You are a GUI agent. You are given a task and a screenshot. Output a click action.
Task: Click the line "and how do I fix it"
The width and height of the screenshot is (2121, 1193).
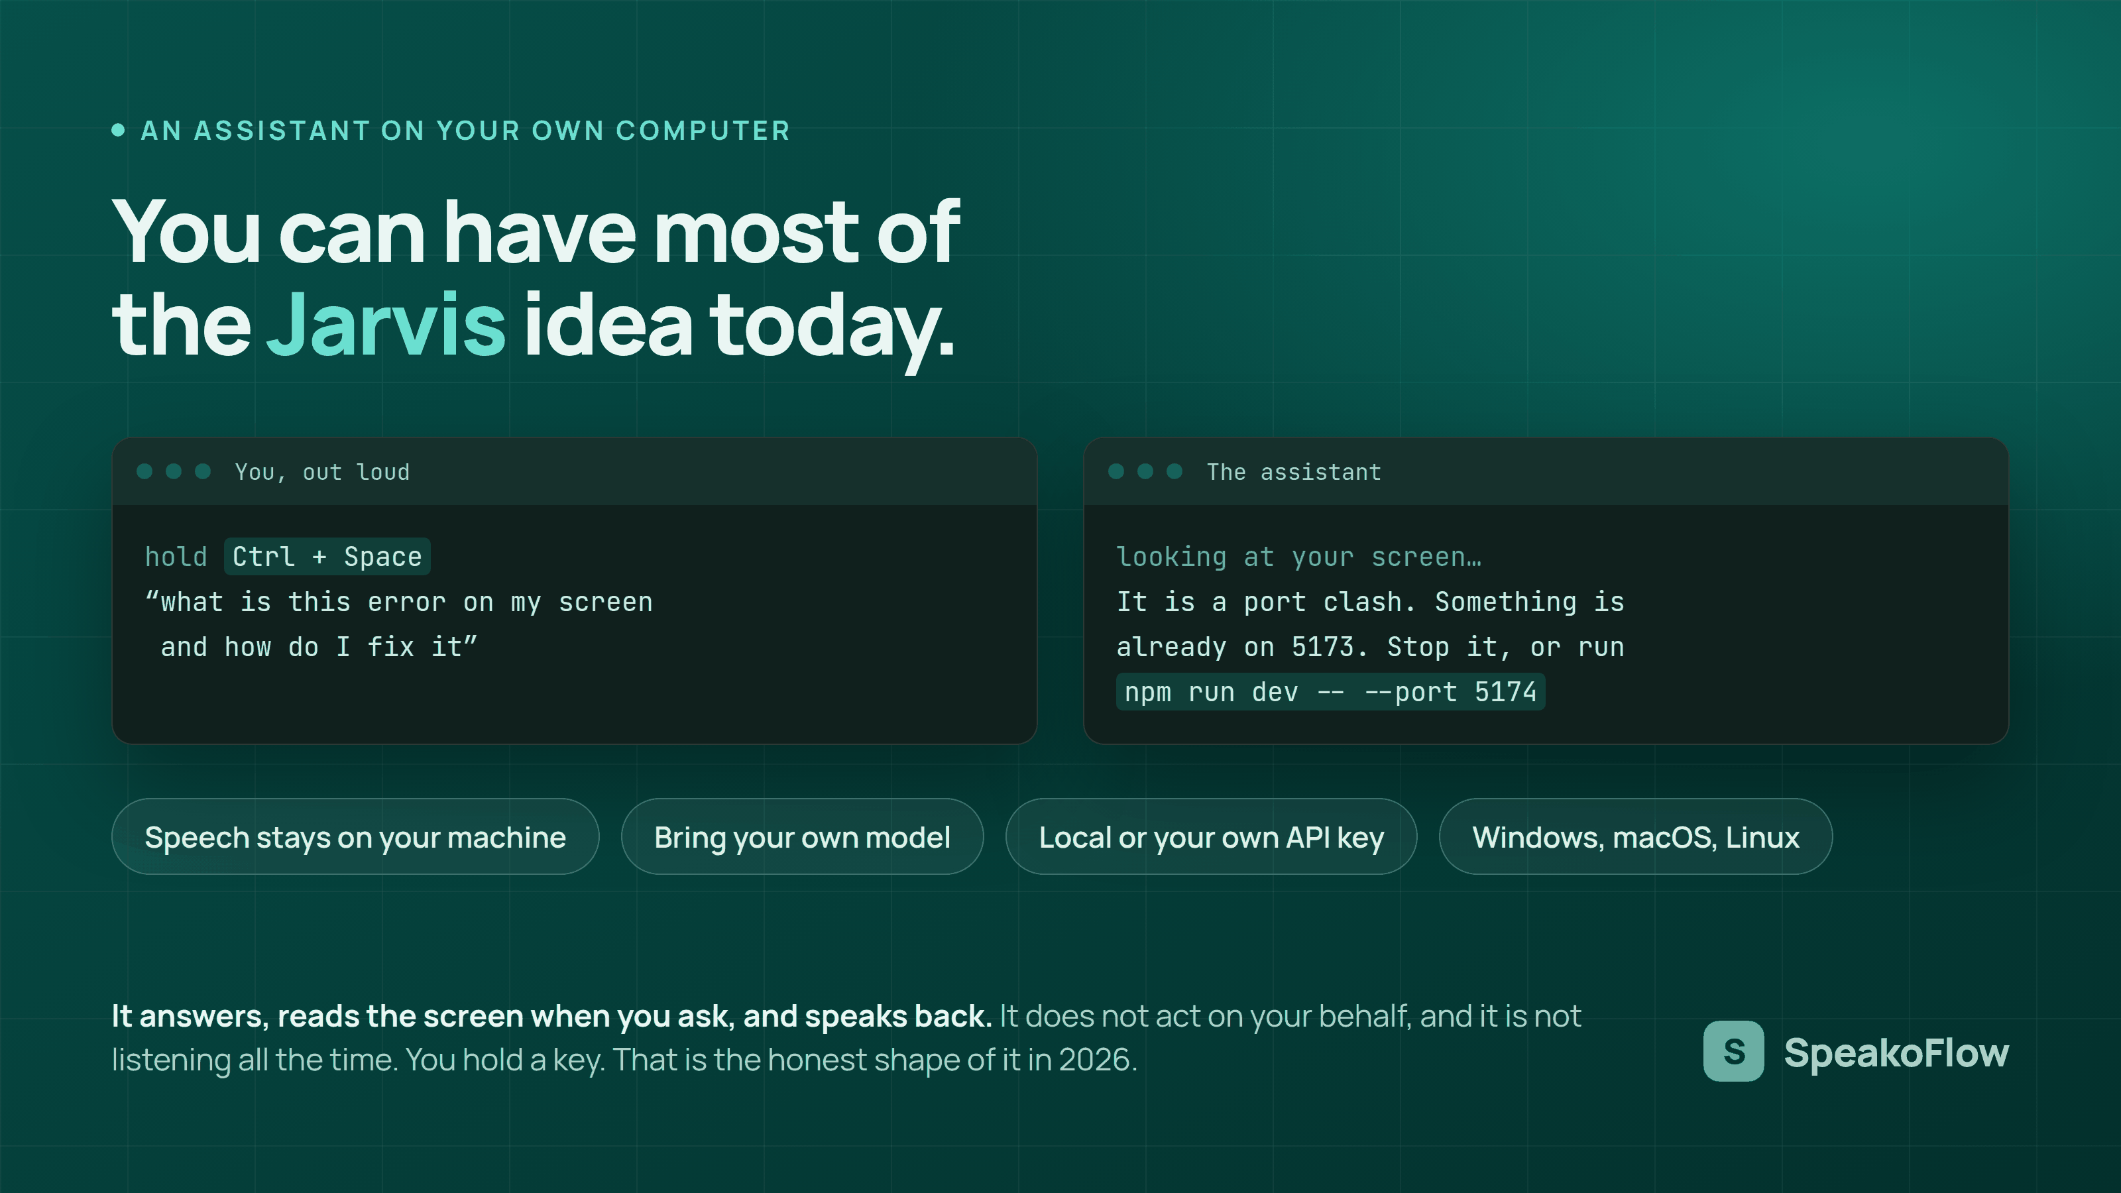point(319,647)
